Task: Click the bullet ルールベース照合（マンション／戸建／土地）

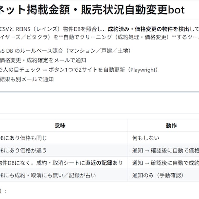Action: point(66,51)
